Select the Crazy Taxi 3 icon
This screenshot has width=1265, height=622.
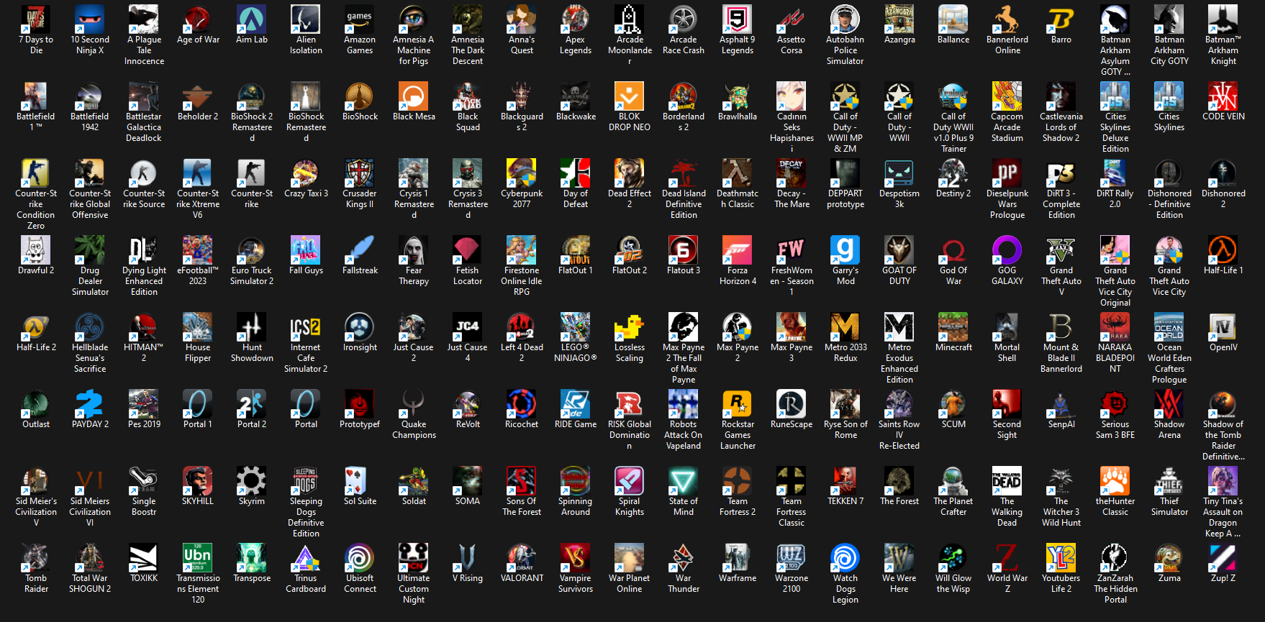click(306, 173)
